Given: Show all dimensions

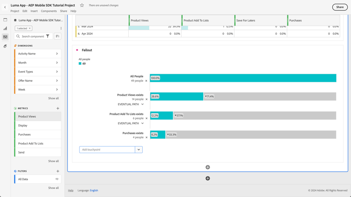Looking at the screenshot, I should 53,98.
